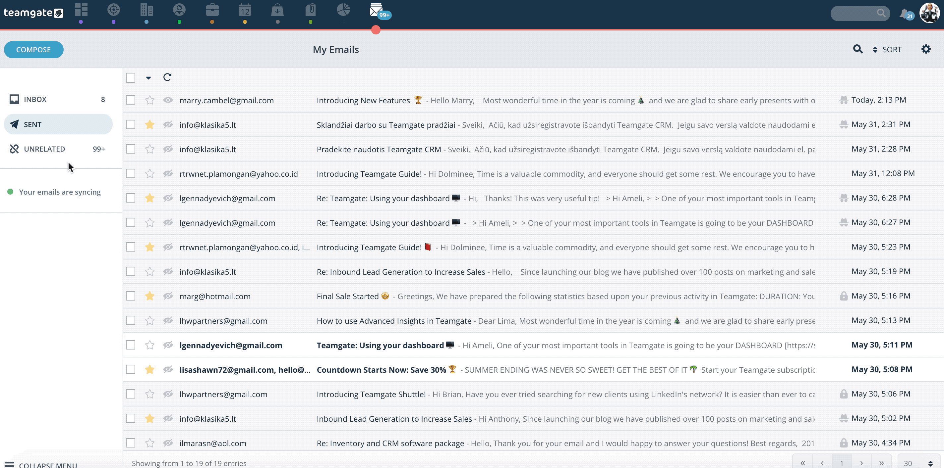
Task: Open the files paperclip icon
Action: coord(310,10)
